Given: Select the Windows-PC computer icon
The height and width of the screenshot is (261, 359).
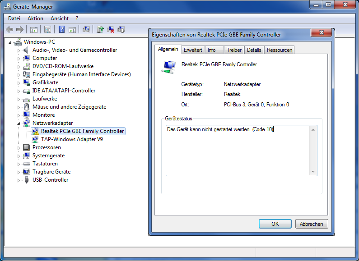Looking at the screenshot, I should pos(18,42).
